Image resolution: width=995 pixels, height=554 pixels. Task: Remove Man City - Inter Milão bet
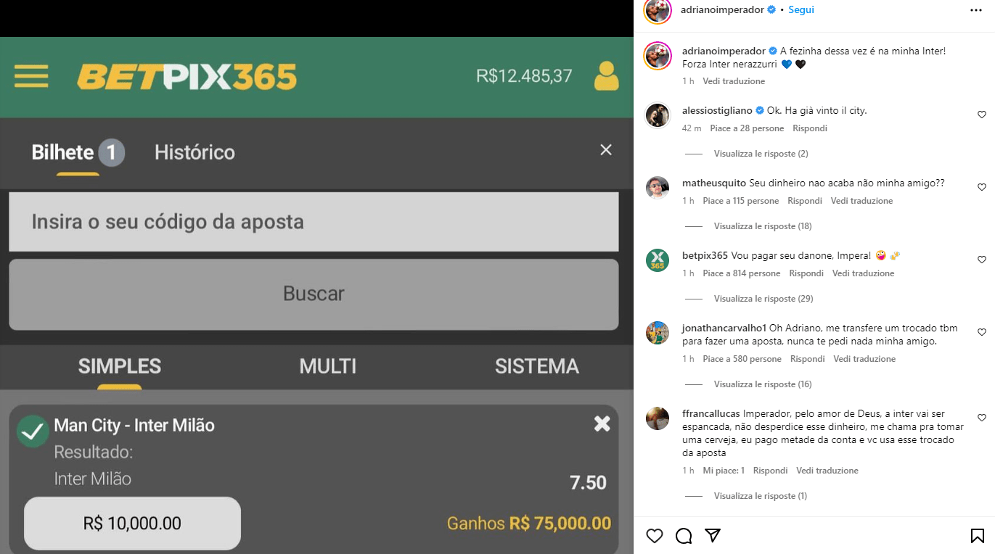pos(602,424)
